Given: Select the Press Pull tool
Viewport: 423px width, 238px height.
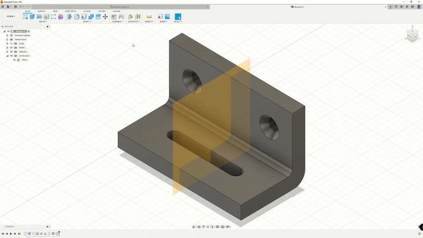Looking at the screenshot, I should (x=69, y=17).
